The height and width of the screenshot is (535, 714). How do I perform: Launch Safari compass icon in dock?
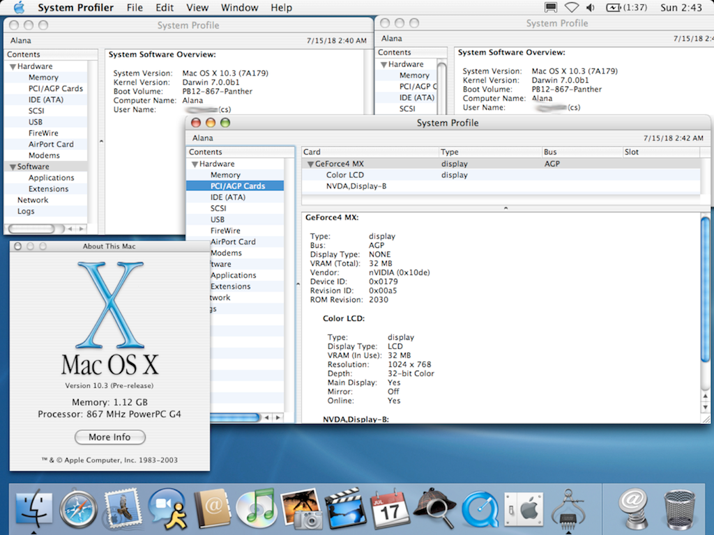(78, 509)
